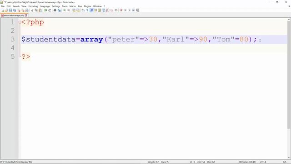Open the Replace dialog toolbar icon
This screenshot has height=164, width=291.
point(59,10)
